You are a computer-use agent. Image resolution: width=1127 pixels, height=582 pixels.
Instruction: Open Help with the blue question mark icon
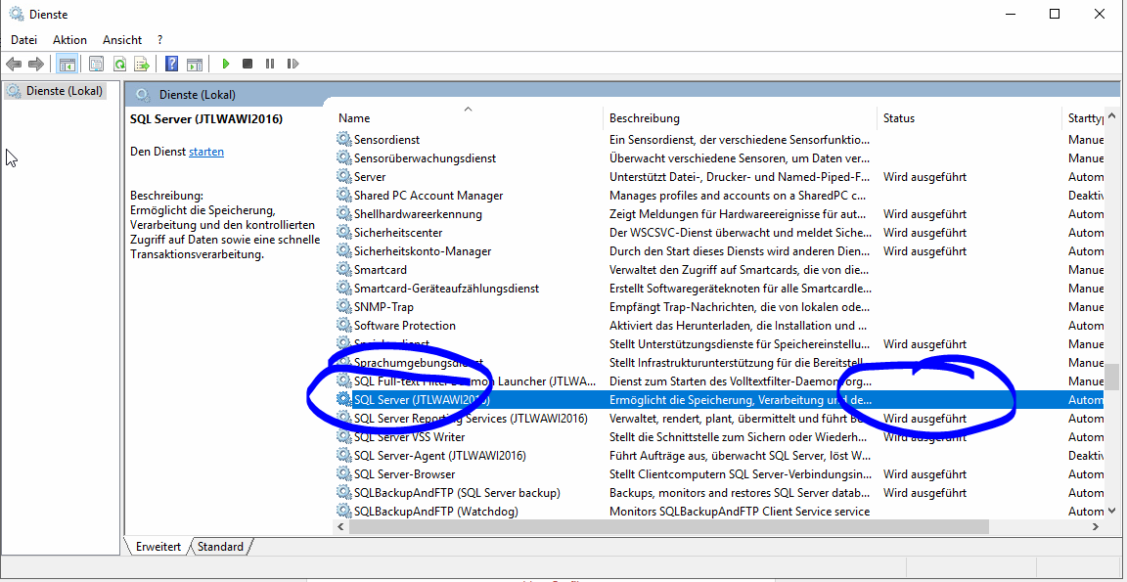click(x=172, y=64)
